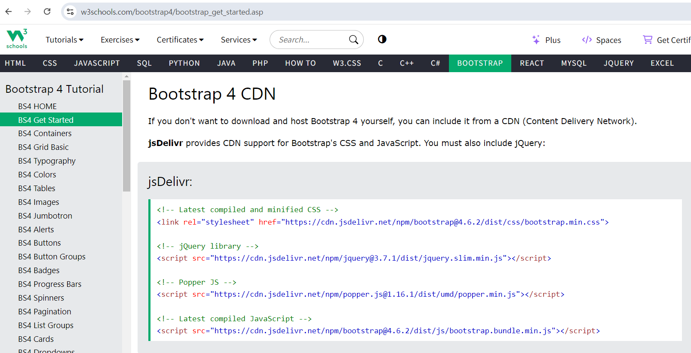Click the search magnifier icon

coord(353,40)
